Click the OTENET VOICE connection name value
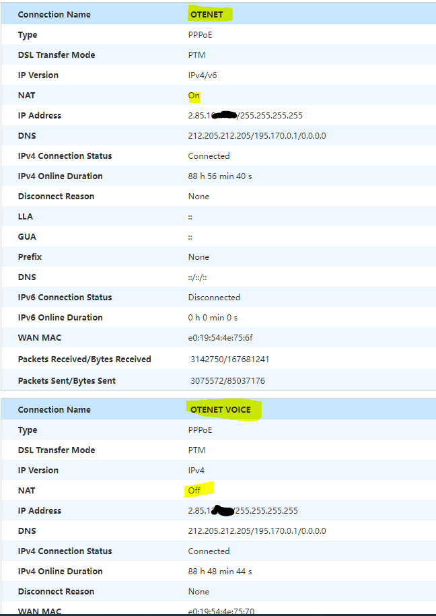Screen dimensions: 436x616 pyautogui.click(x=221, y=410)
